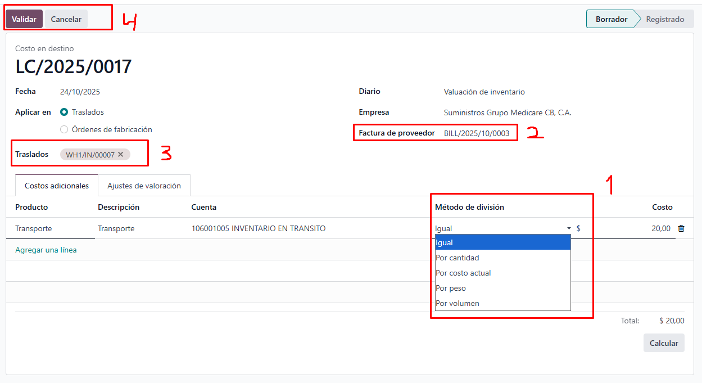702x383 pixels.
Task: Click the Total amount $ 20,00
Action: [x=672, y=321]
